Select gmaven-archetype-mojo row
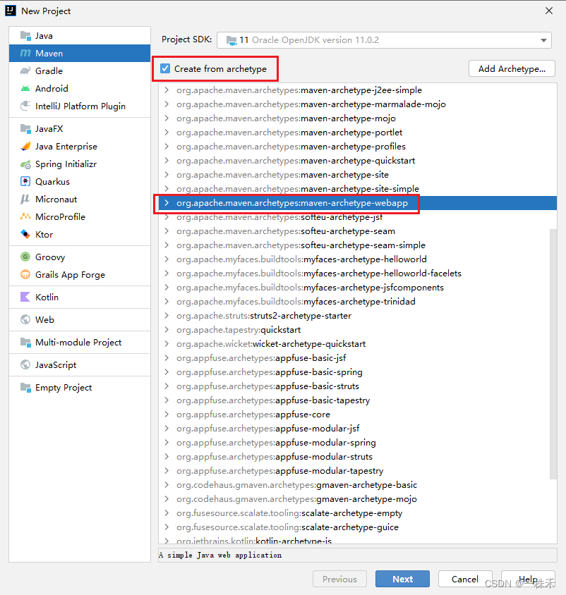Screen dimensions: 566x595 [x=357, y=499]
